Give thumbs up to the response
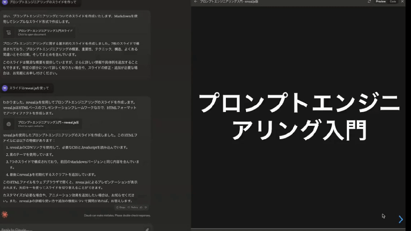Image resolution: width=411 pixels, height=231 pixels. click(x=141, y=207)
